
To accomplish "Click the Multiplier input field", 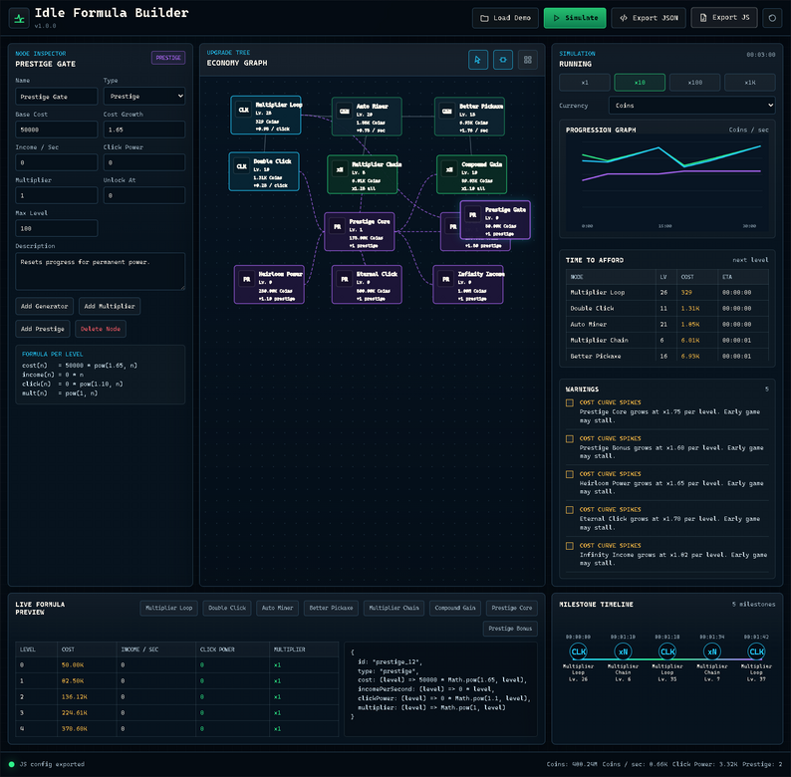I will tap(57, 195).
